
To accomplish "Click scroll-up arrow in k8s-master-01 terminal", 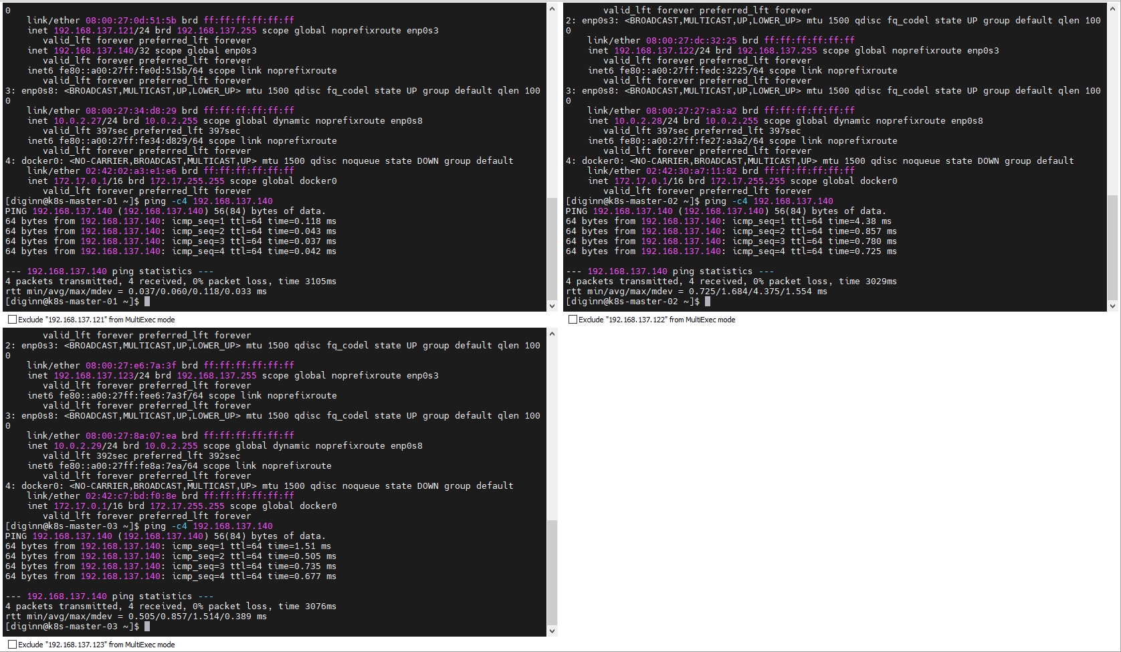I will pos(552,9).
